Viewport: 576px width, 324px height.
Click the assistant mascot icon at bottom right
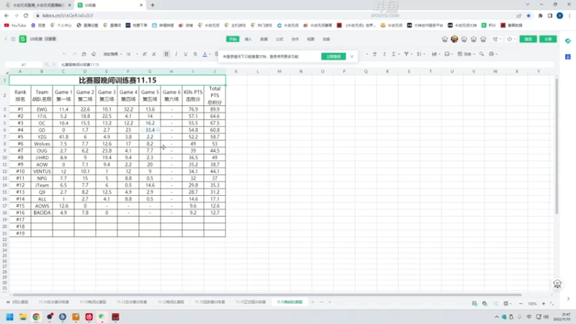pos(557,284)
